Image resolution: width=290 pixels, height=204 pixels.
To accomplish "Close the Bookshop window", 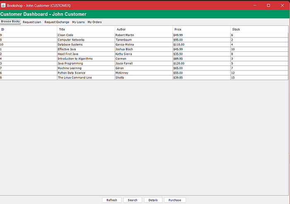I will [282, 5].
